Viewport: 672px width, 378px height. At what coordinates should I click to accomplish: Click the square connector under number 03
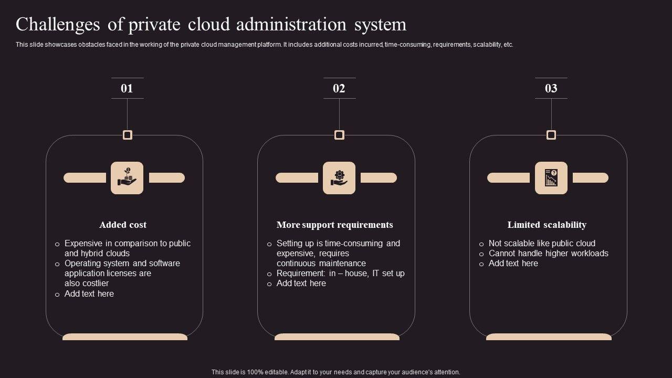[551, 135]
